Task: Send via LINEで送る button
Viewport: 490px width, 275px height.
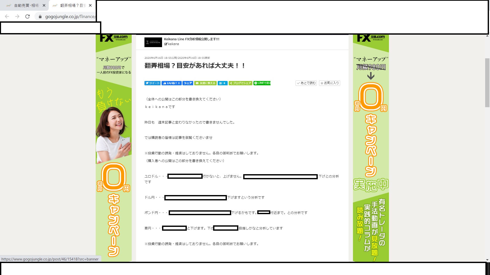Action: (x=262, y=83)
